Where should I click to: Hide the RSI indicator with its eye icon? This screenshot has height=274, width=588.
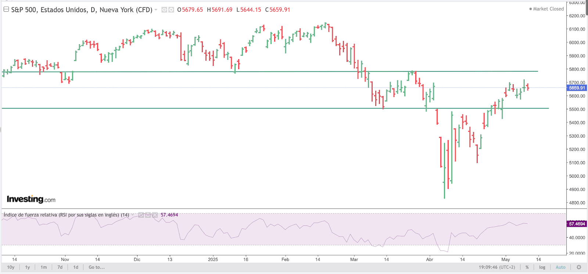pos(141,215)
